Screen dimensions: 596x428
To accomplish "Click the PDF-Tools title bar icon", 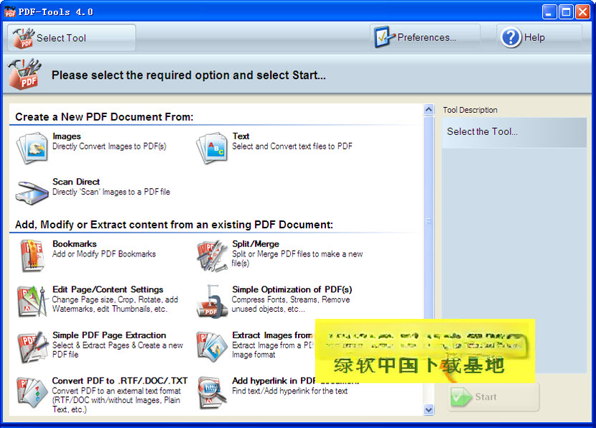I will tap(10, 12).
